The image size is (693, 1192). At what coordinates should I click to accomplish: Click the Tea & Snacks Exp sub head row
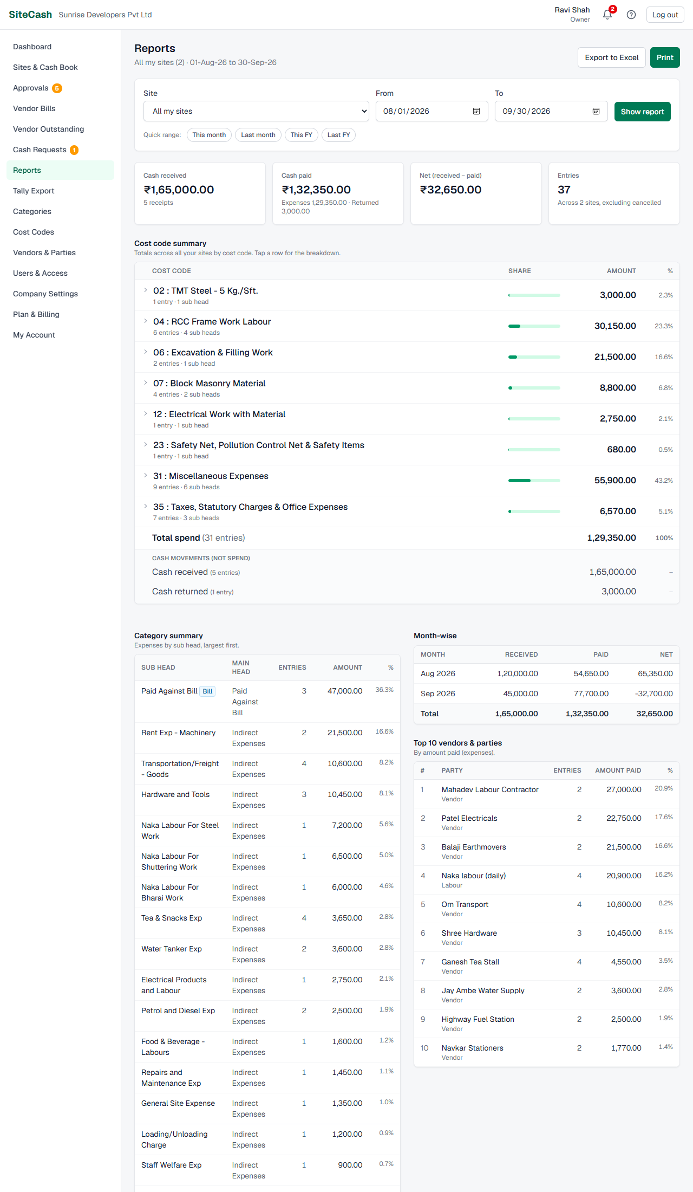tap(267, 923)
